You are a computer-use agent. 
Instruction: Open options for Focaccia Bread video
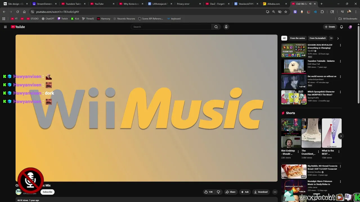point(340,166)
